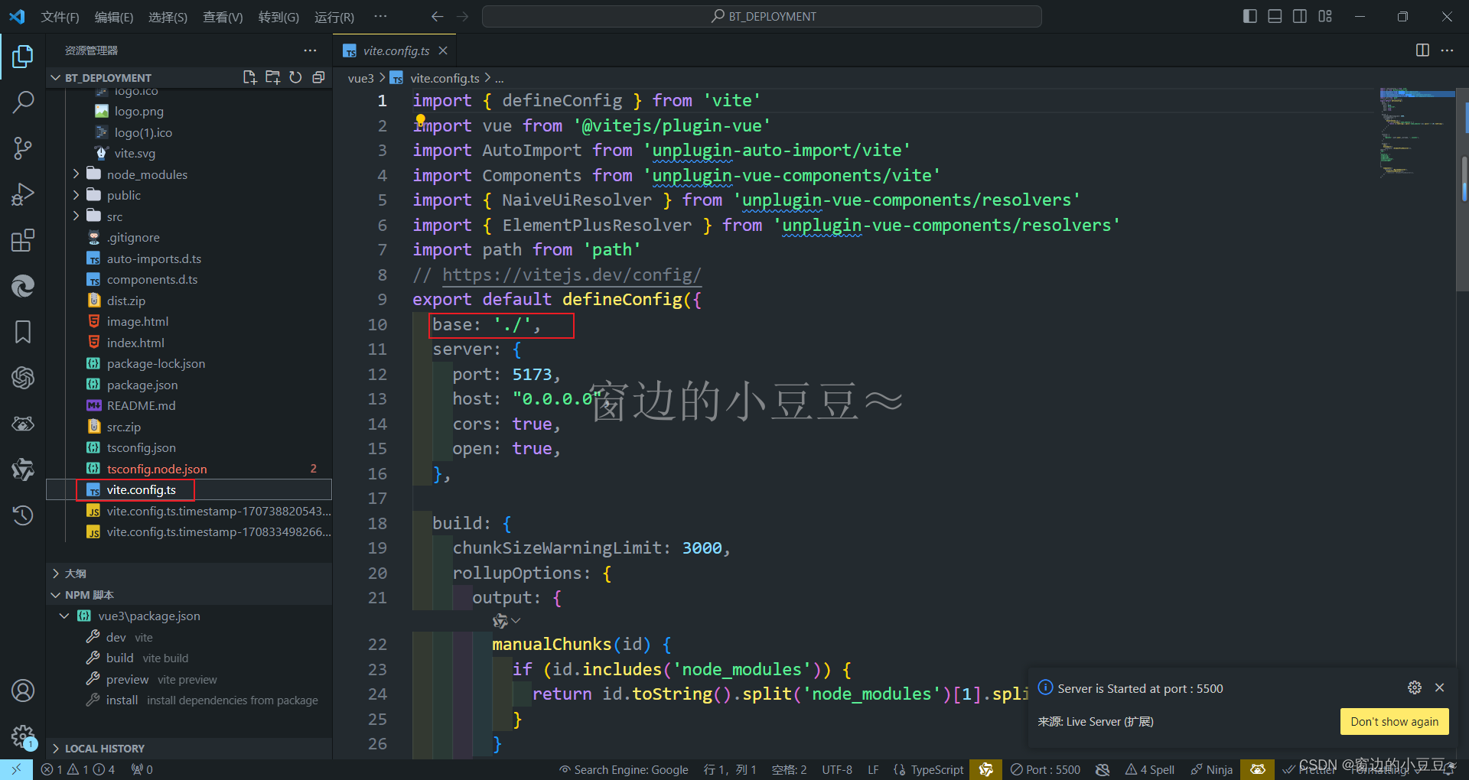The height and width of the screenshot is (780, 1469).
Task: Toggle Ninja status bar item
Action: tap(1212, 769)
